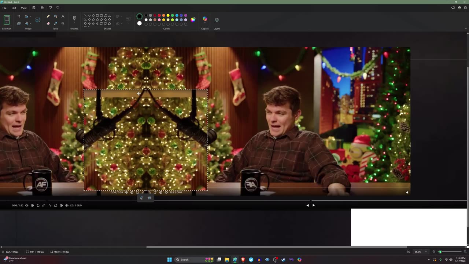
Task: Open the clock showing 11:24 PM
Action: pos(461,260)
